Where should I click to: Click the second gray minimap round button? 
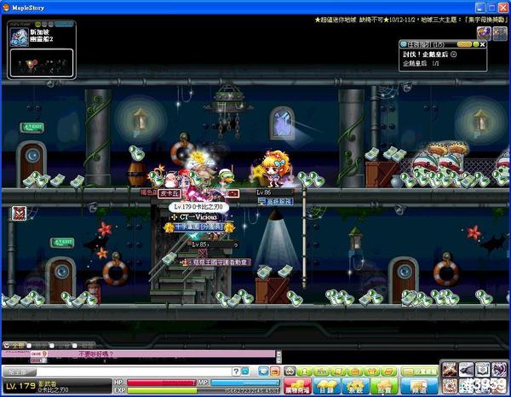(51, 24)
